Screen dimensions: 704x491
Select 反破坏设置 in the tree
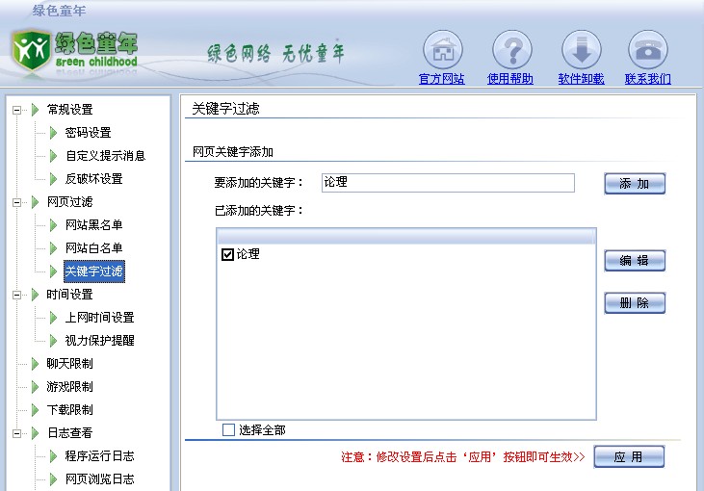93,179
